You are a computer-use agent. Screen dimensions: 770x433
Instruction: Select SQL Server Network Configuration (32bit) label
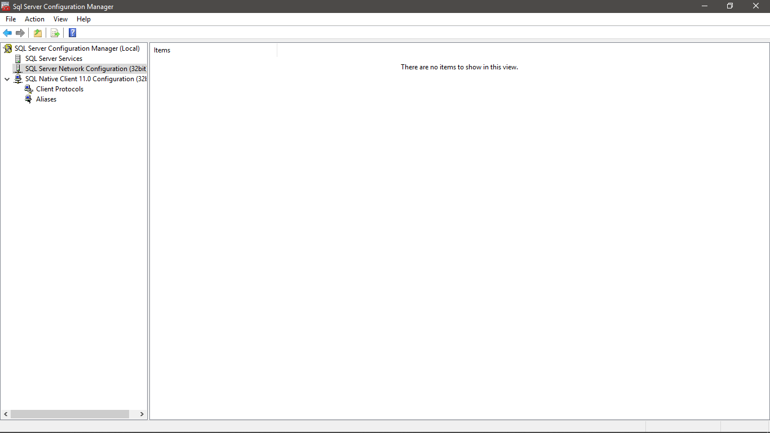coord(85,69)
